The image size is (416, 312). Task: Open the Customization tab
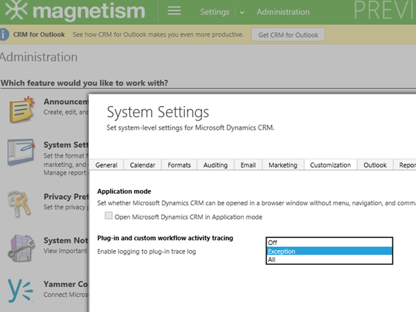pyautogui.click(x=330, y=165)
